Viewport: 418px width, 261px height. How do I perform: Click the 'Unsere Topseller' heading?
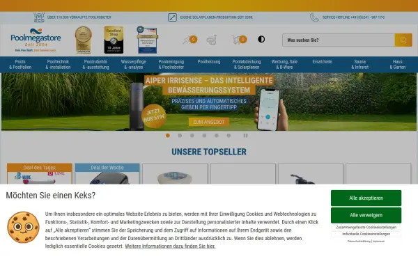[209, 152]
